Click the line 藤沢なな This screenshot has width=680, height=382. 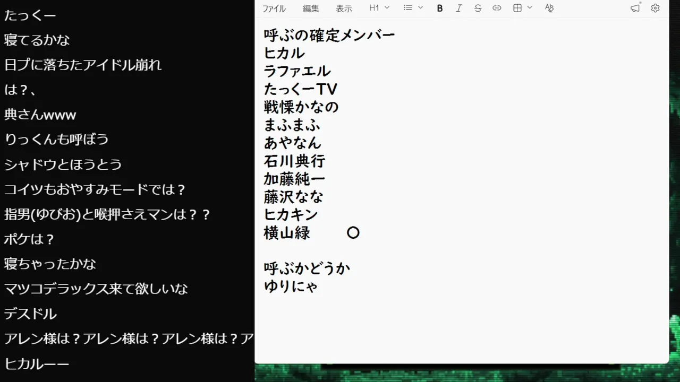click(293, 197)
